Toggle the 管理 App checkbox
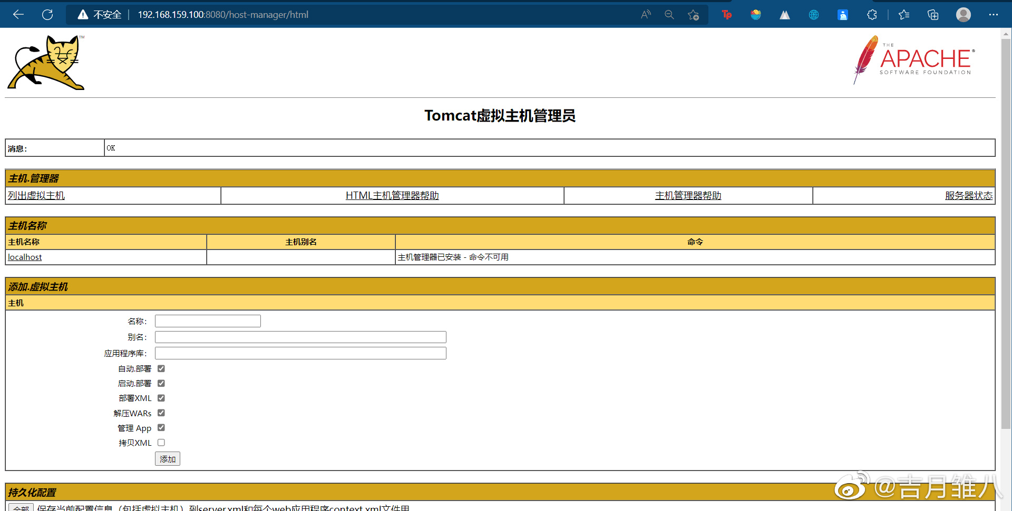This screenshot has height=511, width=1012. 161,427
